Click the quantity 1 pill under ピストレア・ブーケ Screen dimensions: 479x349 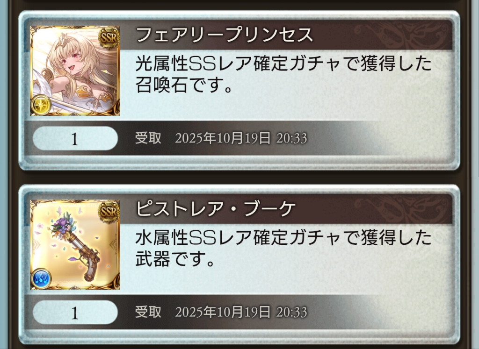coord(75,313)
